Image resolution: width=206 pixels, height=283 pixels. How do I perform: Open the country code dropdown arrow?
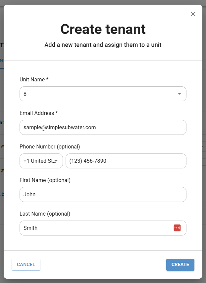56,161
